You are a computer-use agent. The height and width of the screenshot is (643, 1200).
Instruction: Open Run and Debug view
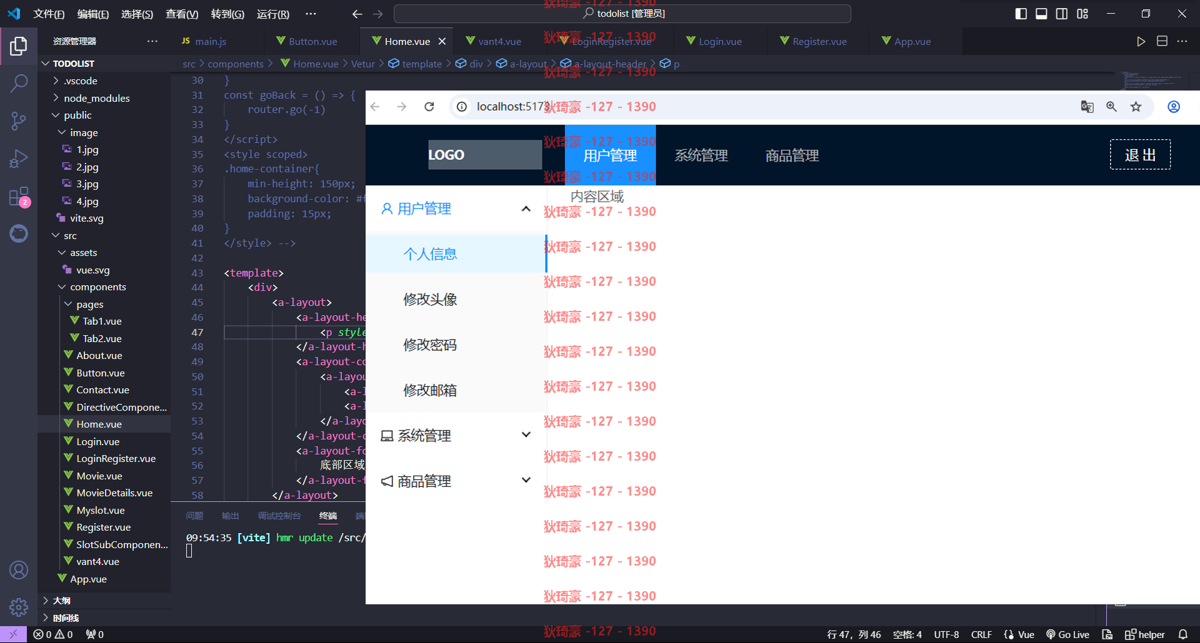coord(19,159)
